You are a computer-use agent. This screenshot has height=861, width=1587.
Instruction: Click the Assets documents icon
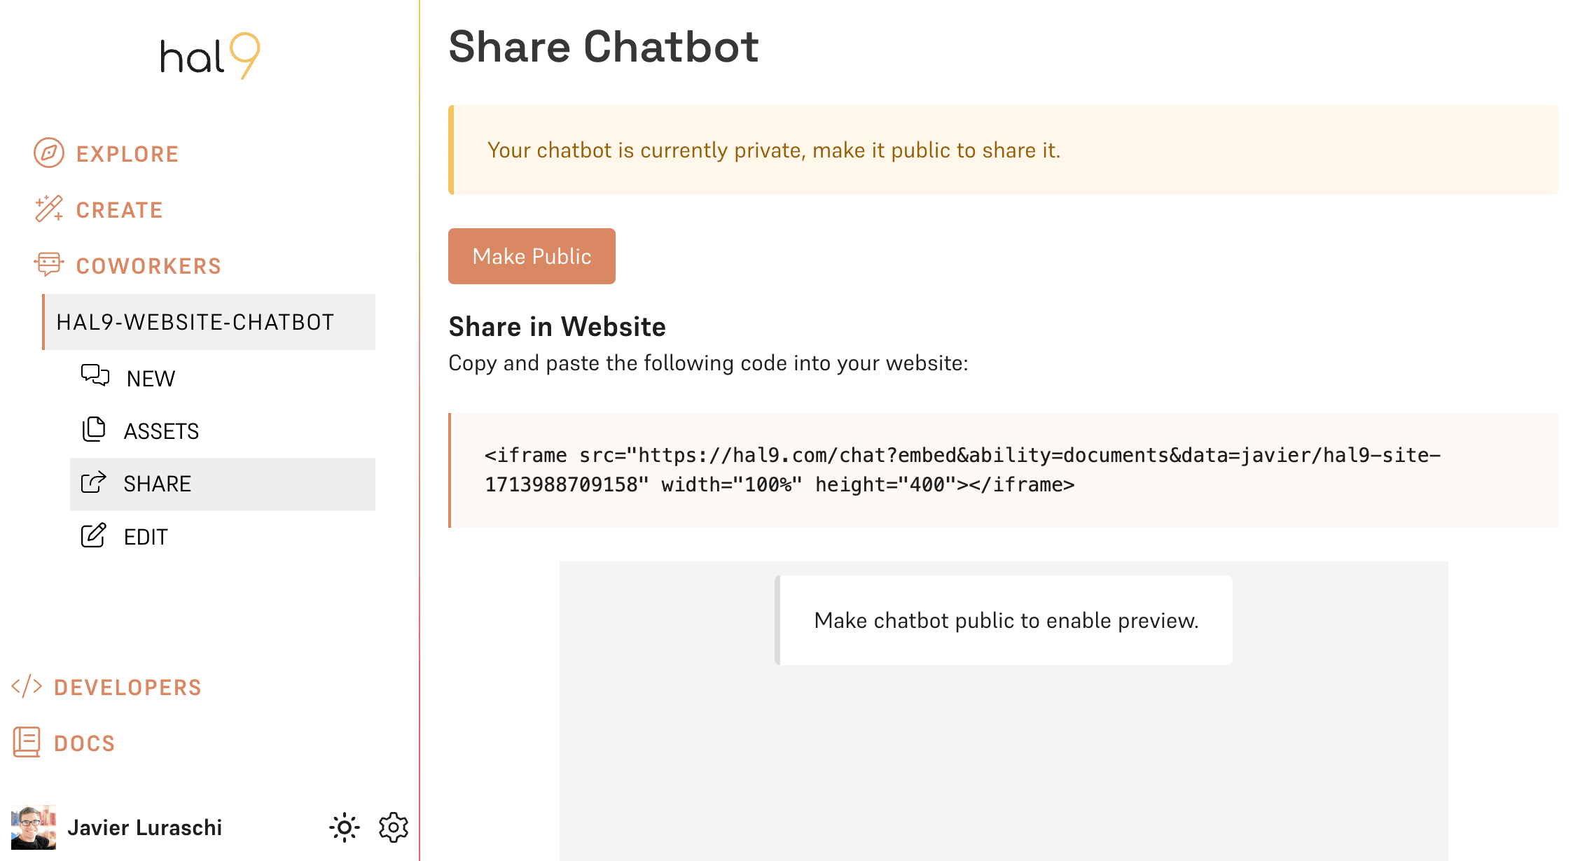pyautogui.click(x=94, y=429)
